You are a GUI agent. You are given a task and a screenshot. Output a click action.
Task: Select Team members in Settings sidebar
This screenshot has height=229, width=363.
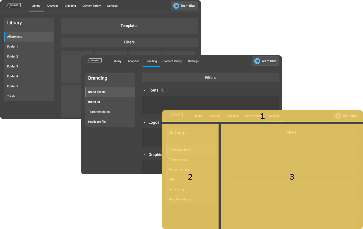[191, 150]
